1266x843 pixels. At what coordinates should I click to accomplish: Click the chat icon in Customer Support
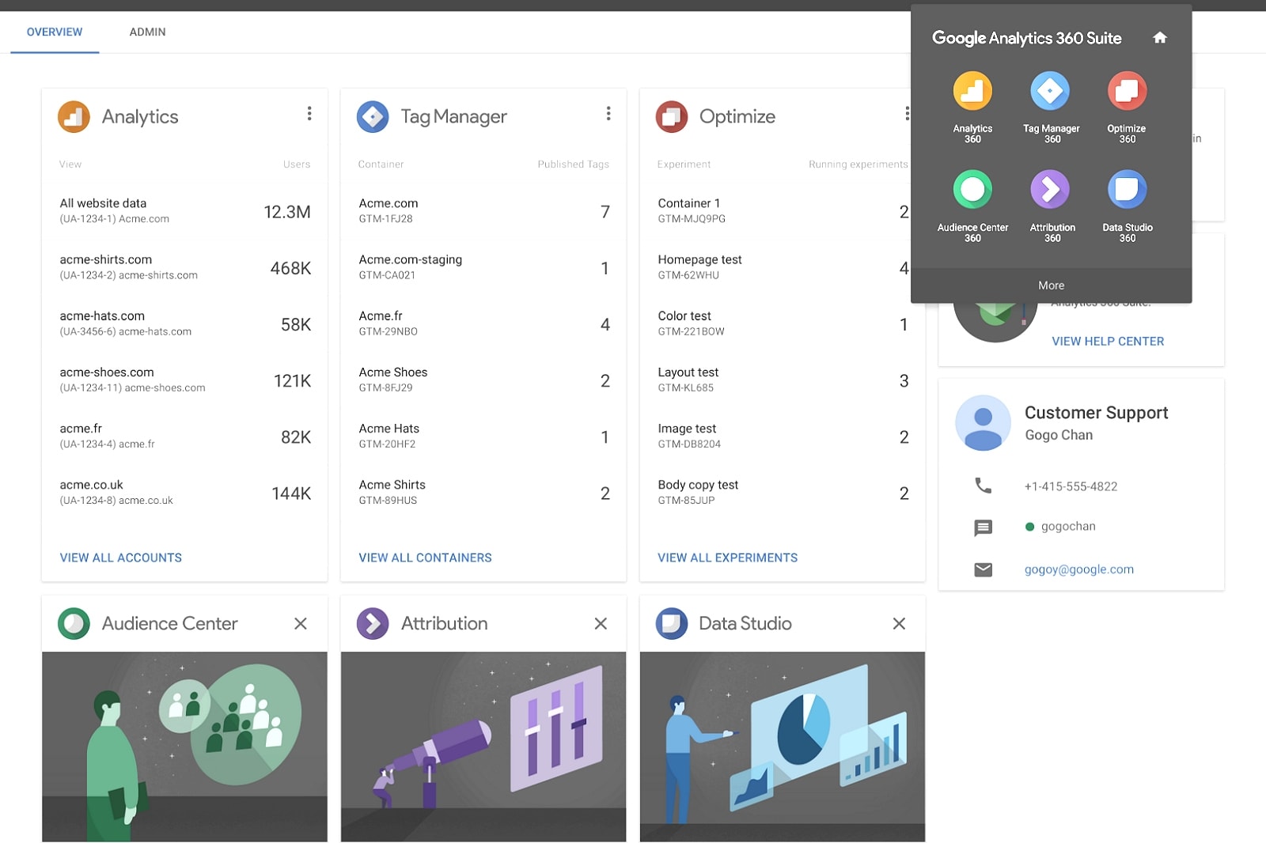983,527
